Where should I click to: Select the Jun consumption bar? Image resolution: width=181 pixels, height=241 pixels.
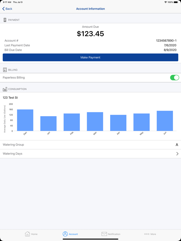pos(165,121)
